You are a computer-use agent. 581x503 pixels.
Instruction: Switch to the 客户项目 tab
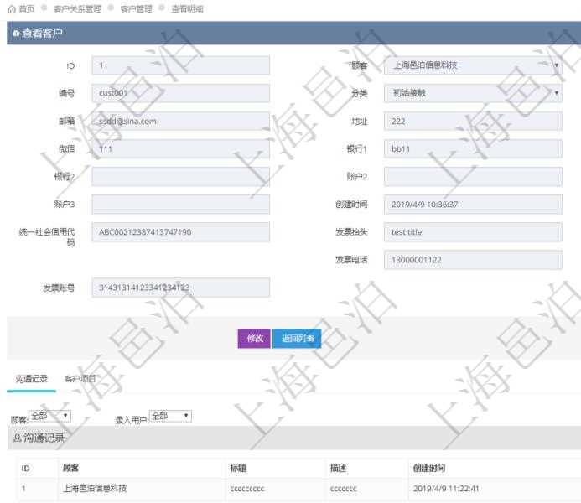point(80,379)
